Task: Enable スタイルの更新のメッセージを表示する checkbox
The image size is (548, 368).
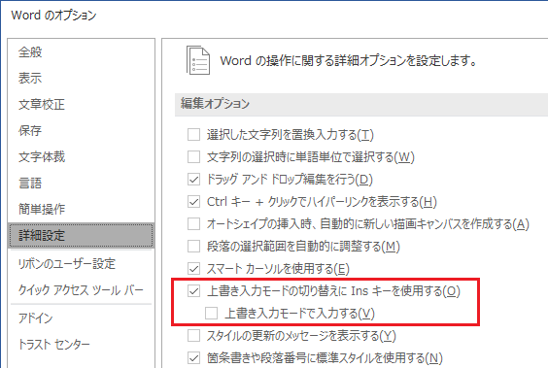Action: click(x=193, y=336)
